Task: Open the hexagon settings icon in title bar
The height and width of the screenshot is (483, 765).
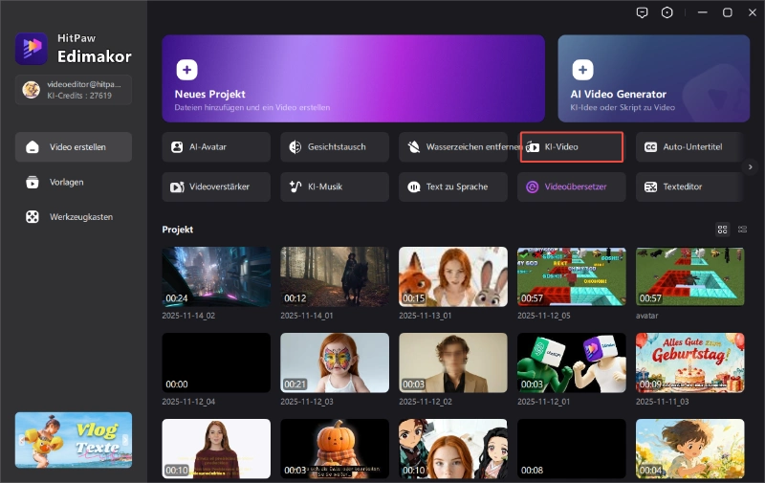Action: tap(667, 12)
